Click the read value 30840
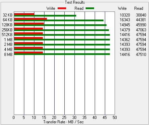This screenshot has width=149, height=125. pyautogui.click(x=141, y=15)
